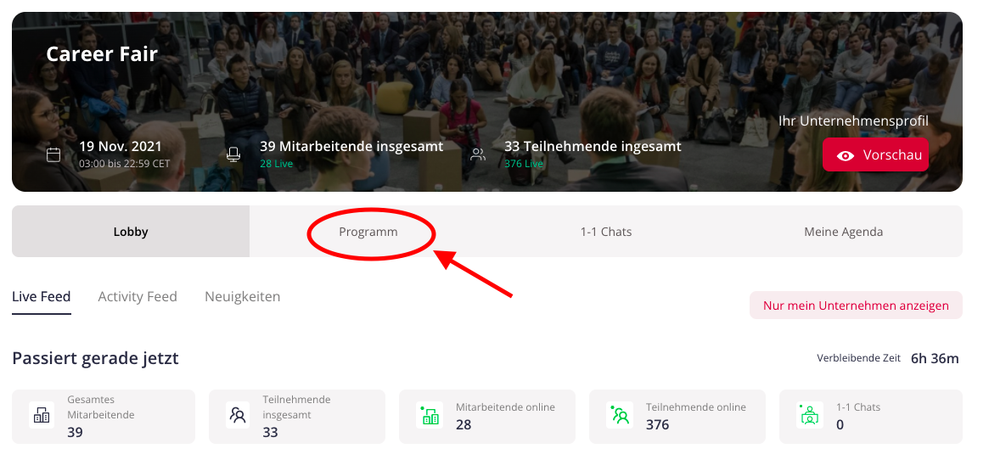Click the calendar icon beside 19 Nov. 2021

[53, 154]
